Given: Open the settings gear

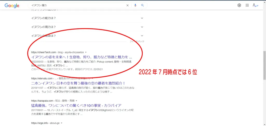Looking at the screenshot, I should 239,5.
